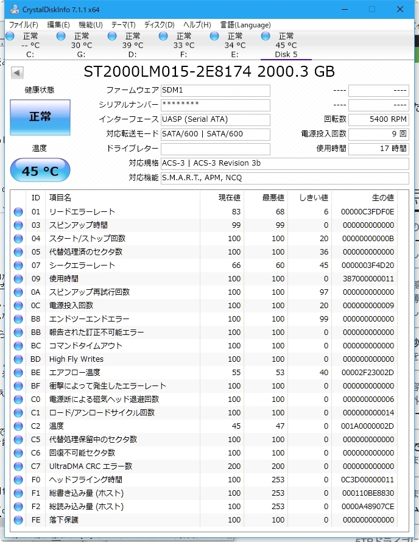
Task: Click status orb for B8 エンドツーエンドエラー
Action: click(18, 319)
